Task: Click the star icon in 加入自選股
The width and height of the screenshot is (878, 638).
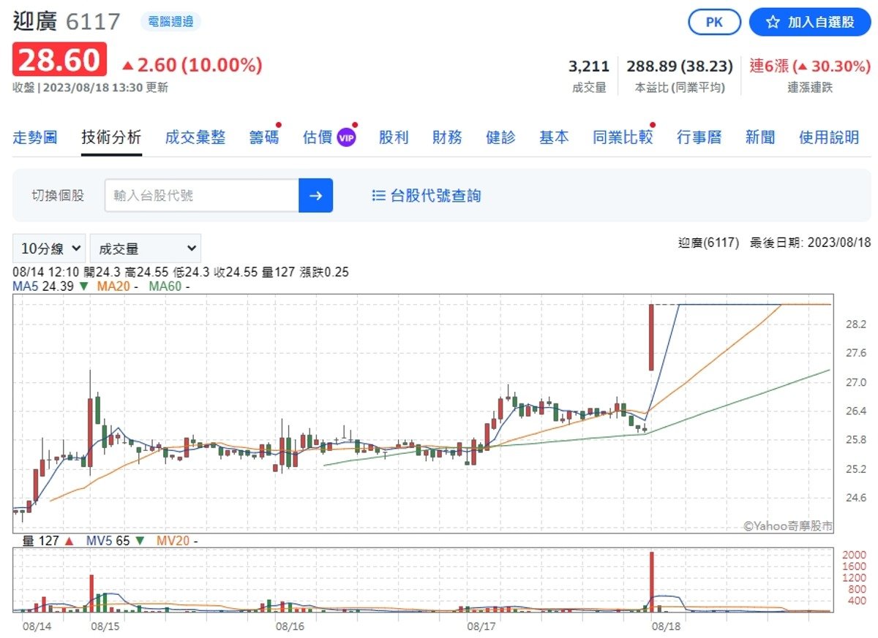Action: (773, 22)
